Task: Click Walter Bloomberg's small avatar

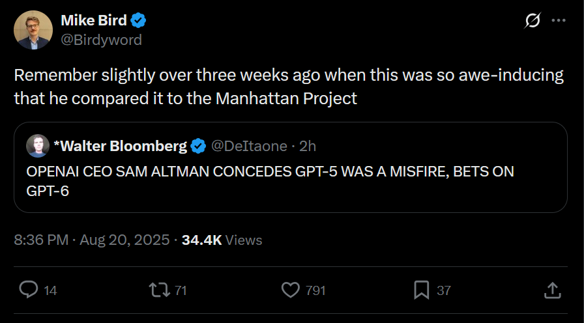Action: 38,146
